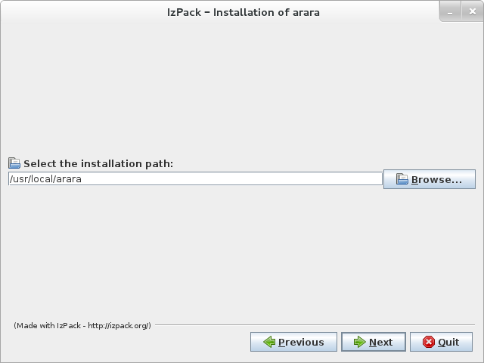This screenshot has width=484, height=363.
Task: Click the folder icon beside the installation path label
Action: (x=14, y=163)
